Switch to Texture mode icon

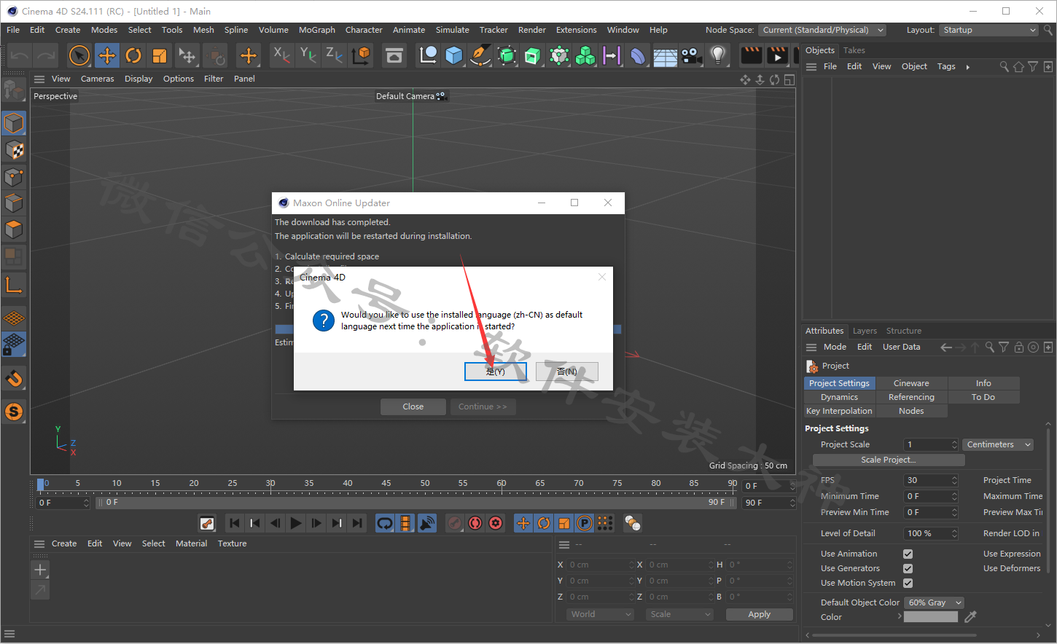(x=14, y=150)
